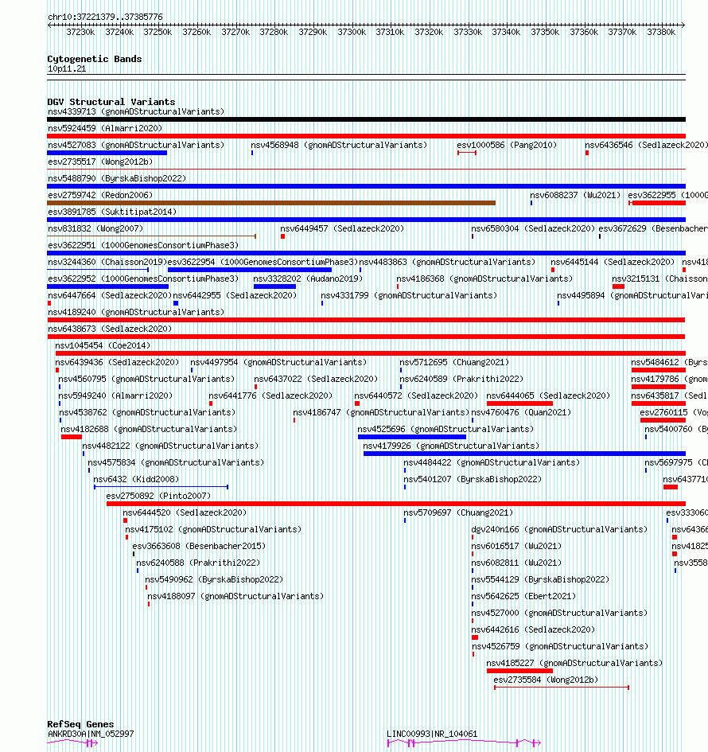The image size is (708, 752).
Task: Click chr10:37221379..37385776 coordinates text
Action: [105, 18]
